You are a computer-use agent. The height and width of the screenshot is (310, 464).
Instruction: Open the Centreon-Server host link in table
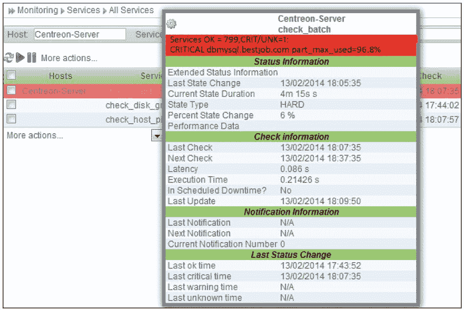(54, 91)
